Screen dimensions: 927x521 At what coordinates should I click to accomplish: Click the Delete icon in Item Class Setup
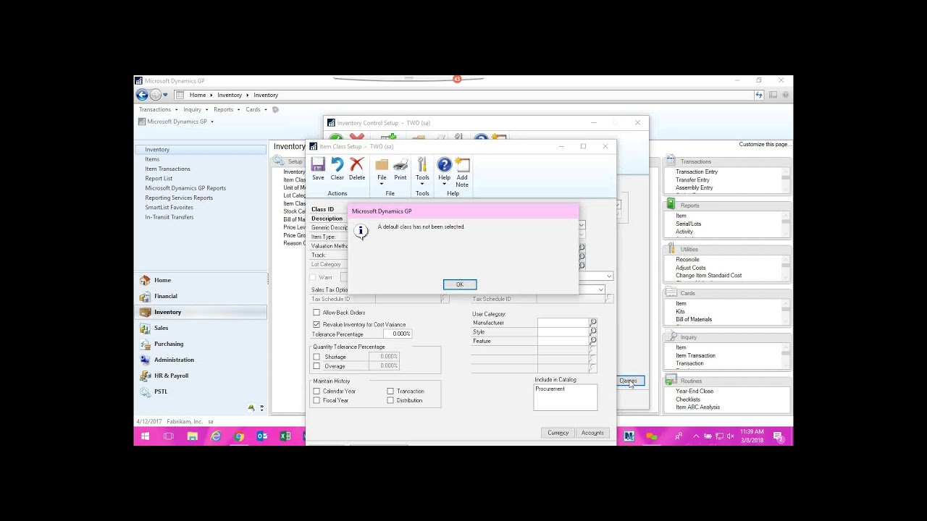click(x=357, y=169)
